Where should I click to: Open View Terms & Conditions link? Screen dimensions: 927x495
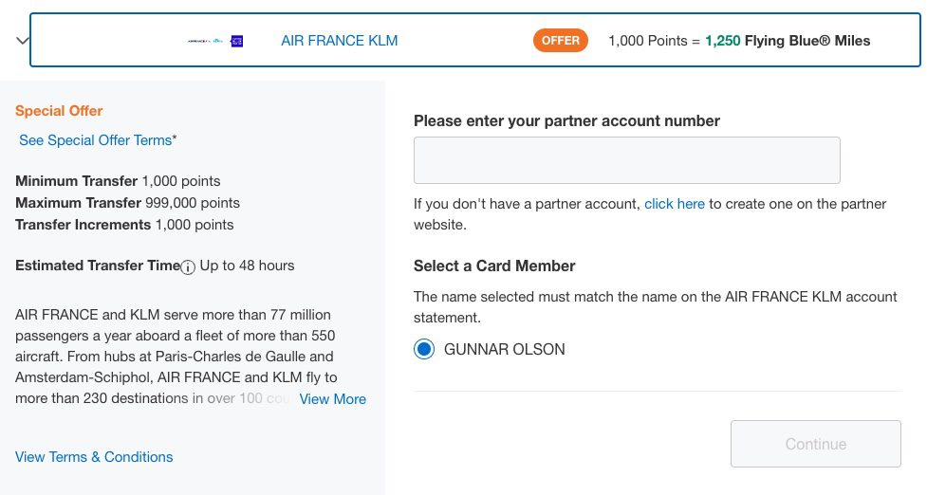click(x=94, y=457)
